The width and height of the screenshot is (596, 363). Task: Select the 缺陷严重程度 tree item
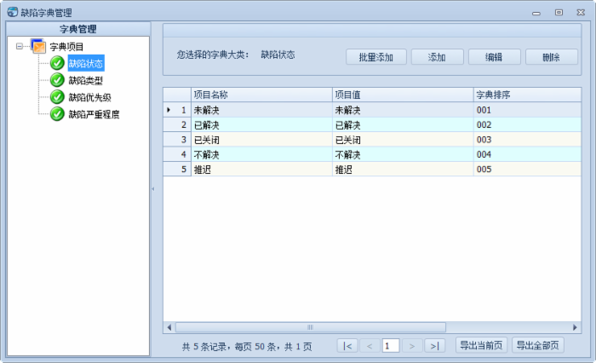(x=94, y=113)
